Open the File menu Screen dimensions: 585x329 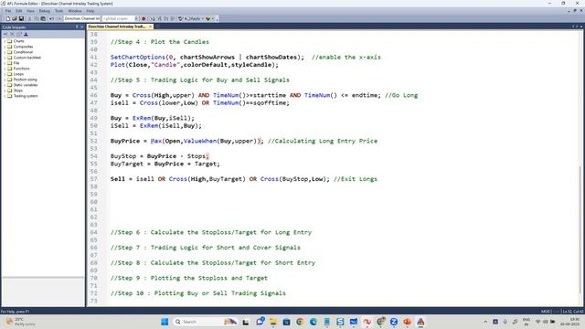[x=8, y=11]
